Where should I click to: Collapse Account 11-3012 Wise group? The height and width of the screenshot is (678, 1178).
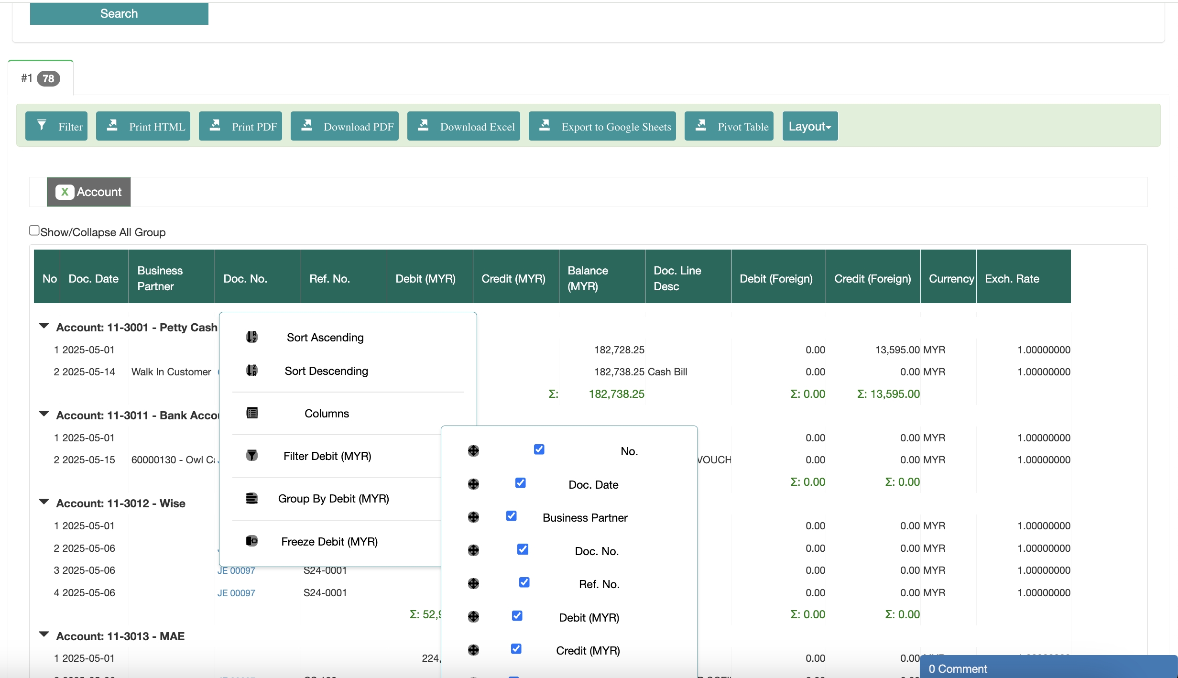pyautogui.click(x=44, y=502)
